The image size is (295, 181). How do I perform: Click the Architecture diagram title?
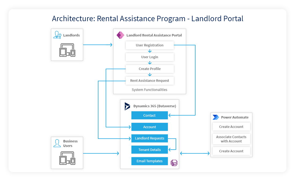148,19
